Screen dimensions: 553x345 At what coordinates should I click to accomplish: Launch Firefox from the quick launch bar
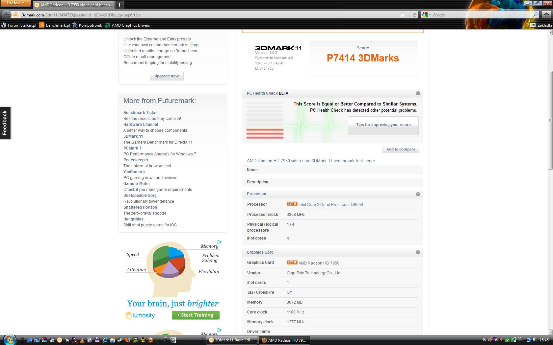pyautogui.click(x=128, y=340)
